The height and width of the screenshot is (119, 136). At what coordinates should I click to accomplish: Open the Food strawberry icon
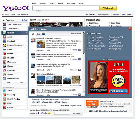point(5,103)
